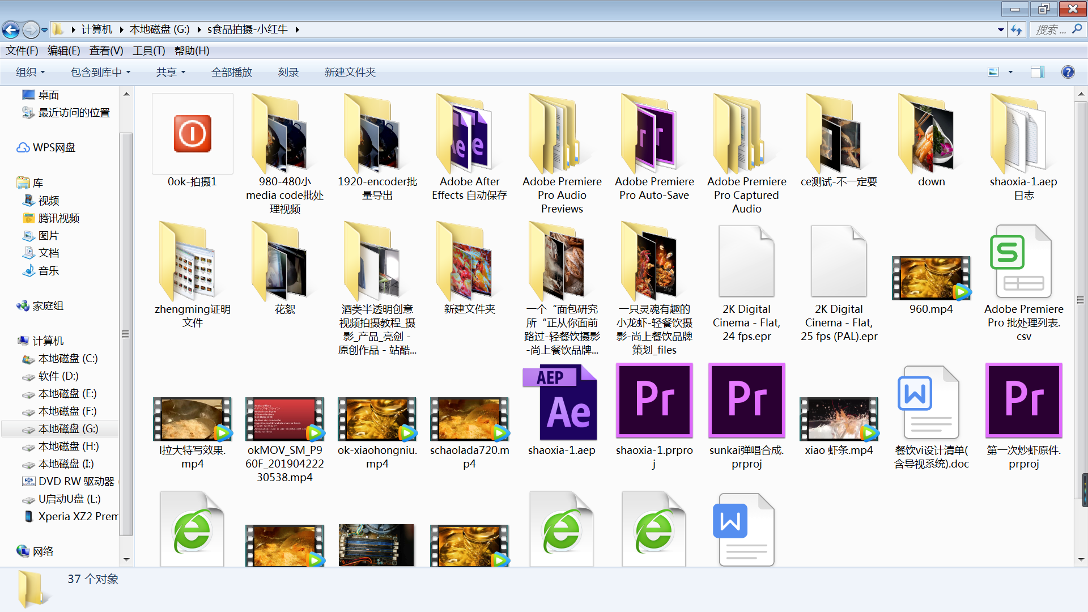
Task: Click the help question mark icon
Action: pos(1068,72)
